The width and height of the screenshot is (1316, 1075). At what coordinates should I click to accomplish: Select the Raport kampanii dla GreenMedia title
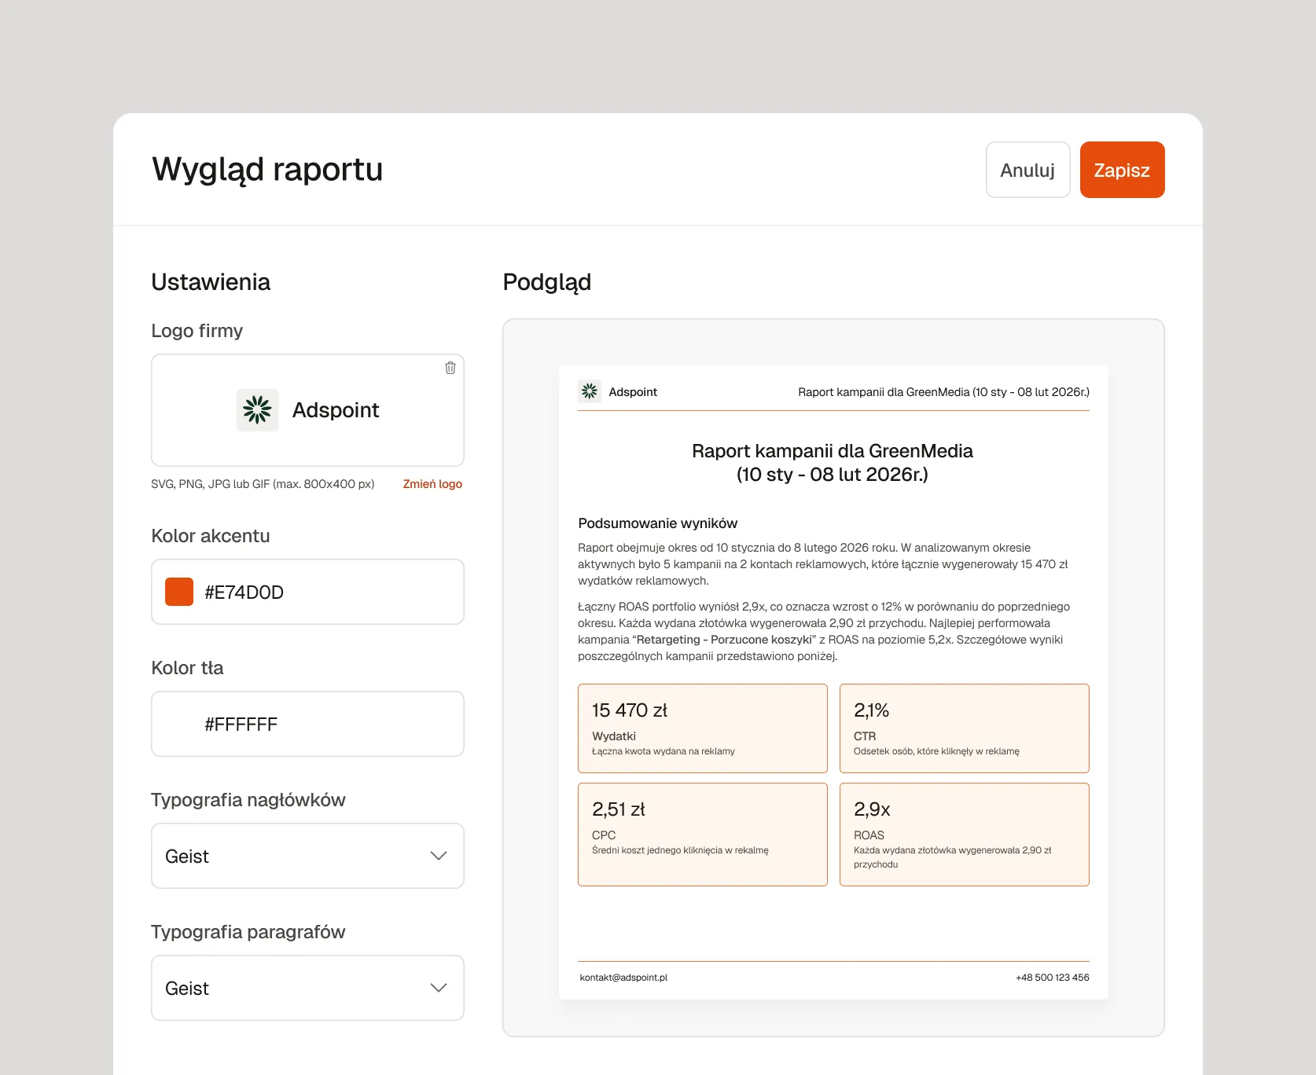(832, 462)
